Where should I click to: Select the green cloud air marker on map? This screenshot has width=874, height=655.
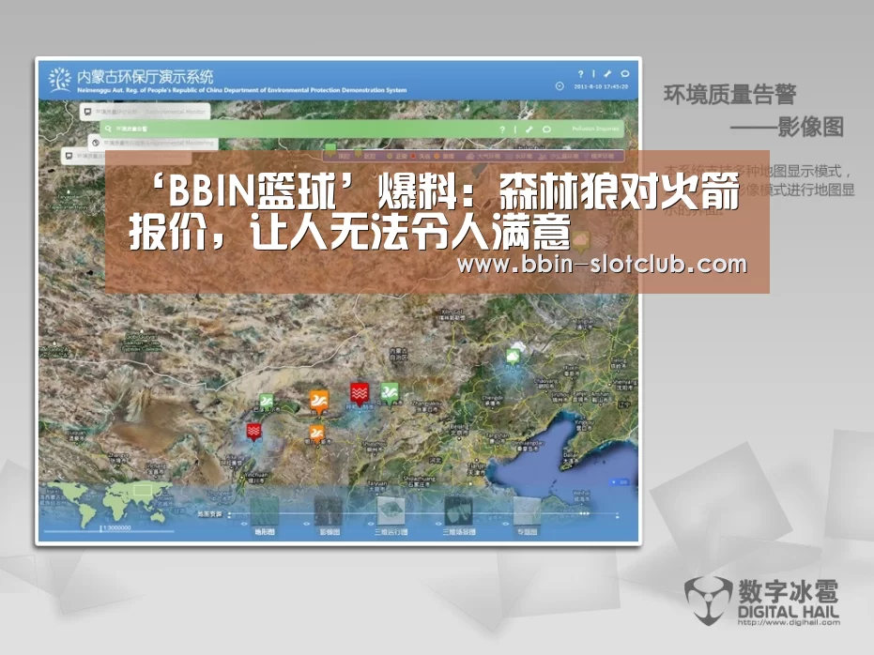tap(513, 357)
